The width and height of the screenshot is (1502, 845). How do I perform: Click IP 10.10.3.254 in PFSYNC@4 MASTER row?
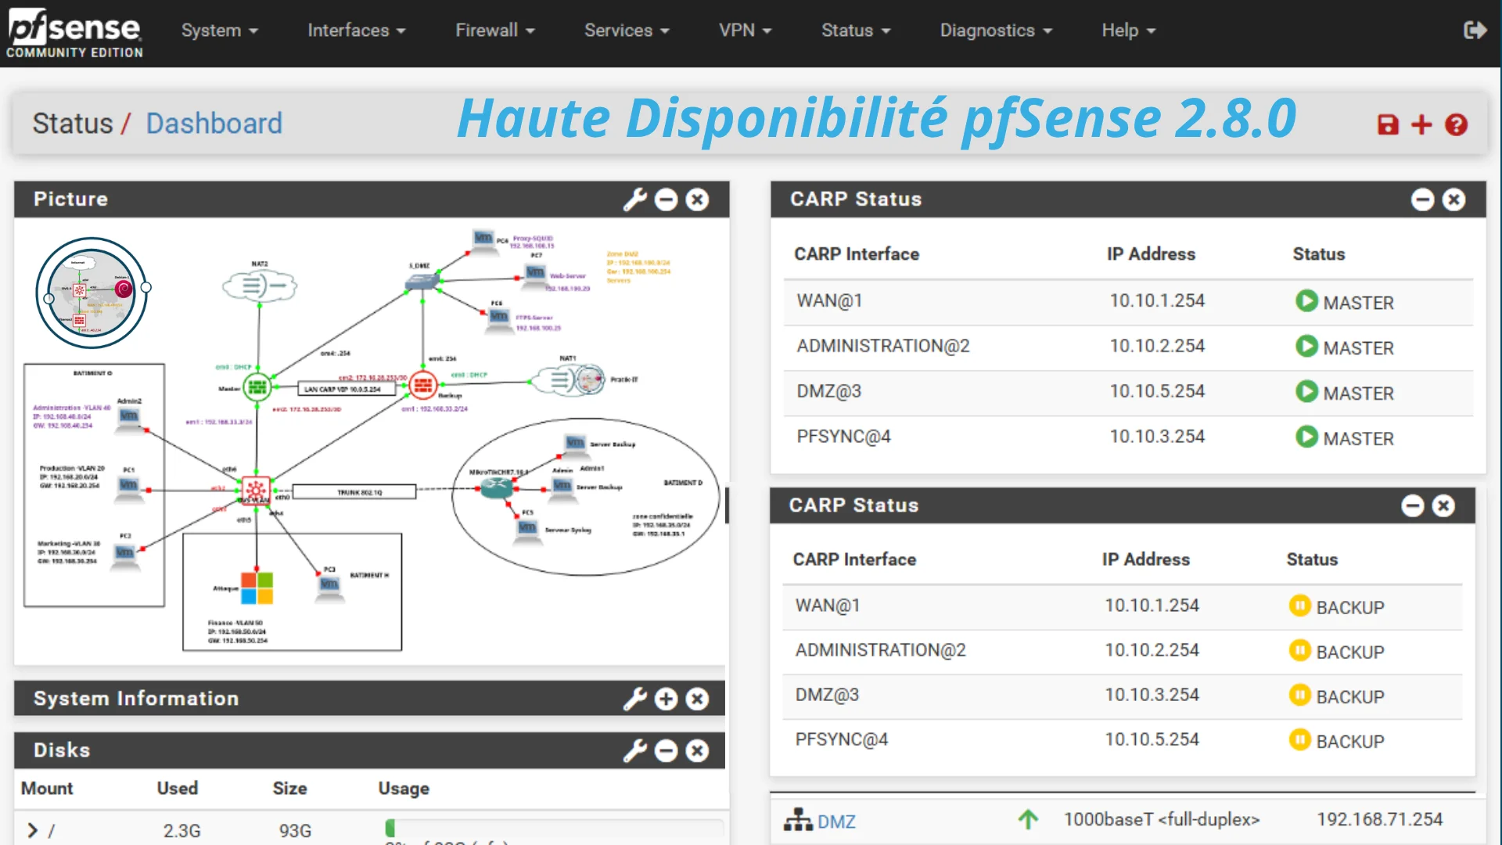pos(1157,437)
